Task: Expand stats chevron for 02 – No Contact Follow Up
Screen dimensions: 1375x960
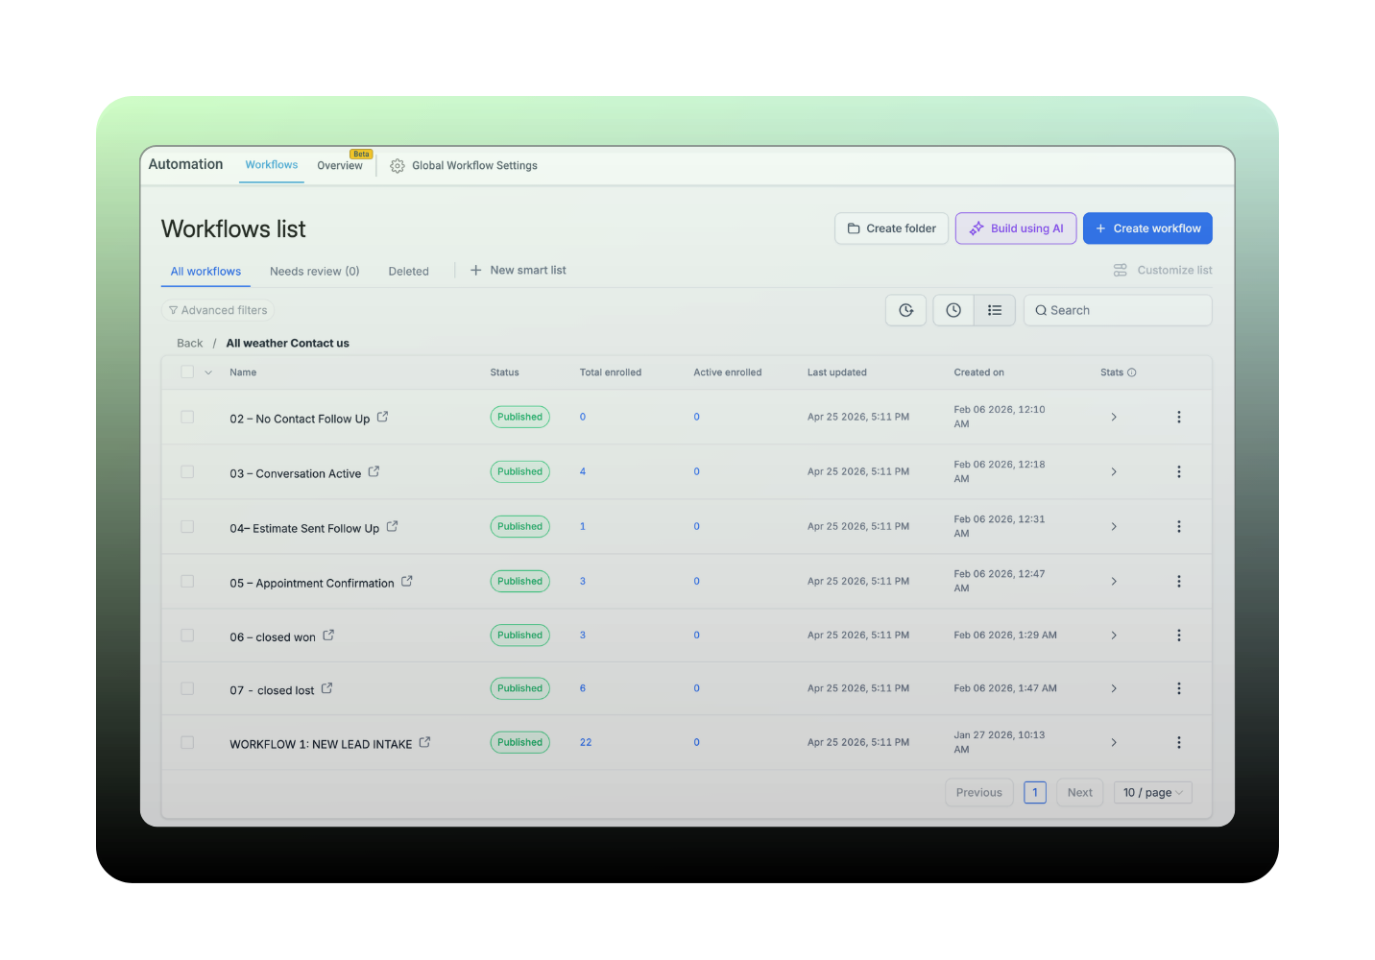Action: click(1114, 418)
